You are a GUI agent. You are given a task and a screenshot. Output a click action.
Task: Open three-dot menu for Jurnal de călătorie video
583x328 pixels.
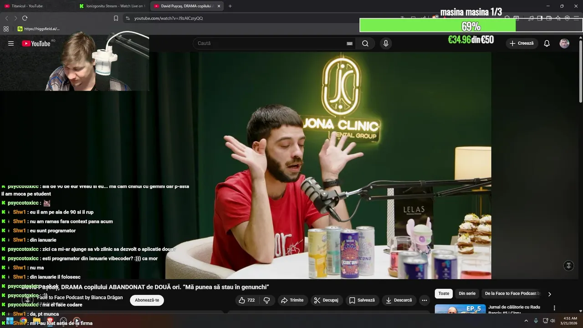click(x=554, y=308)
